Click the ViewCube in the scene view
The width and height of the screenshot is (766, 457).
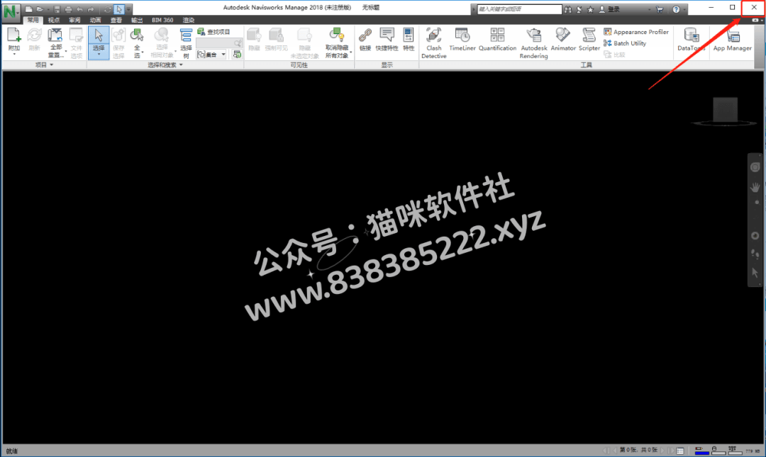725,111
